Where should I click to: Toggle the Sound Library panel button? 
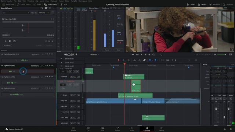click(x=51, y=4)
